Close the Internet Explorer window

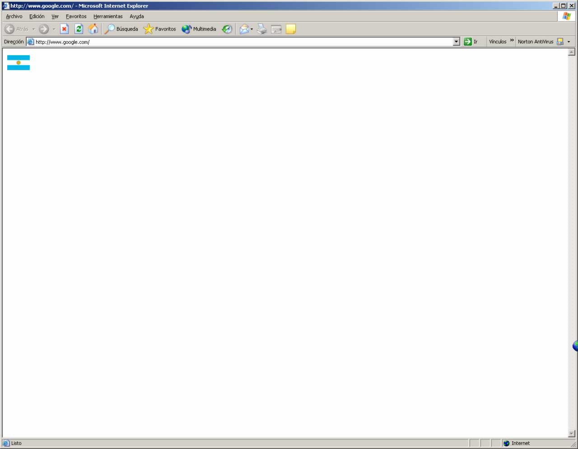(572, 6)
